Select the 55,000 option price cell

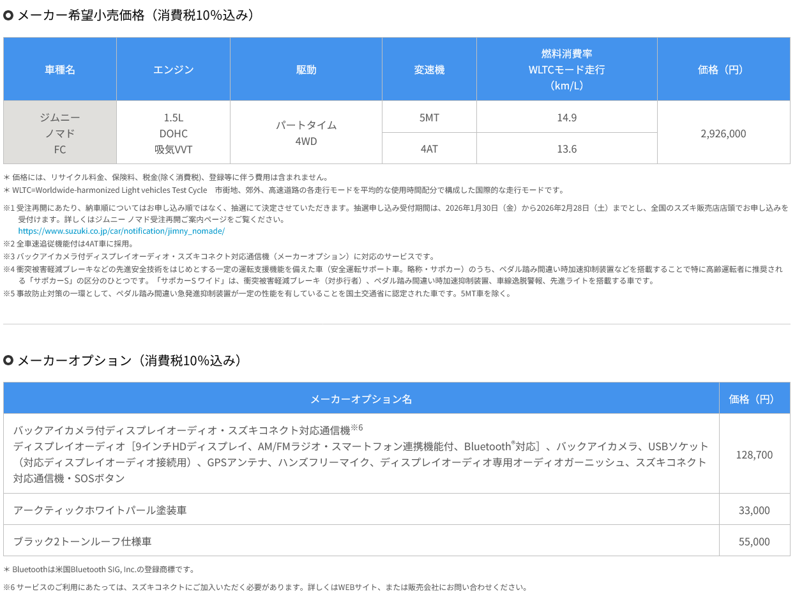pos(754,542)
